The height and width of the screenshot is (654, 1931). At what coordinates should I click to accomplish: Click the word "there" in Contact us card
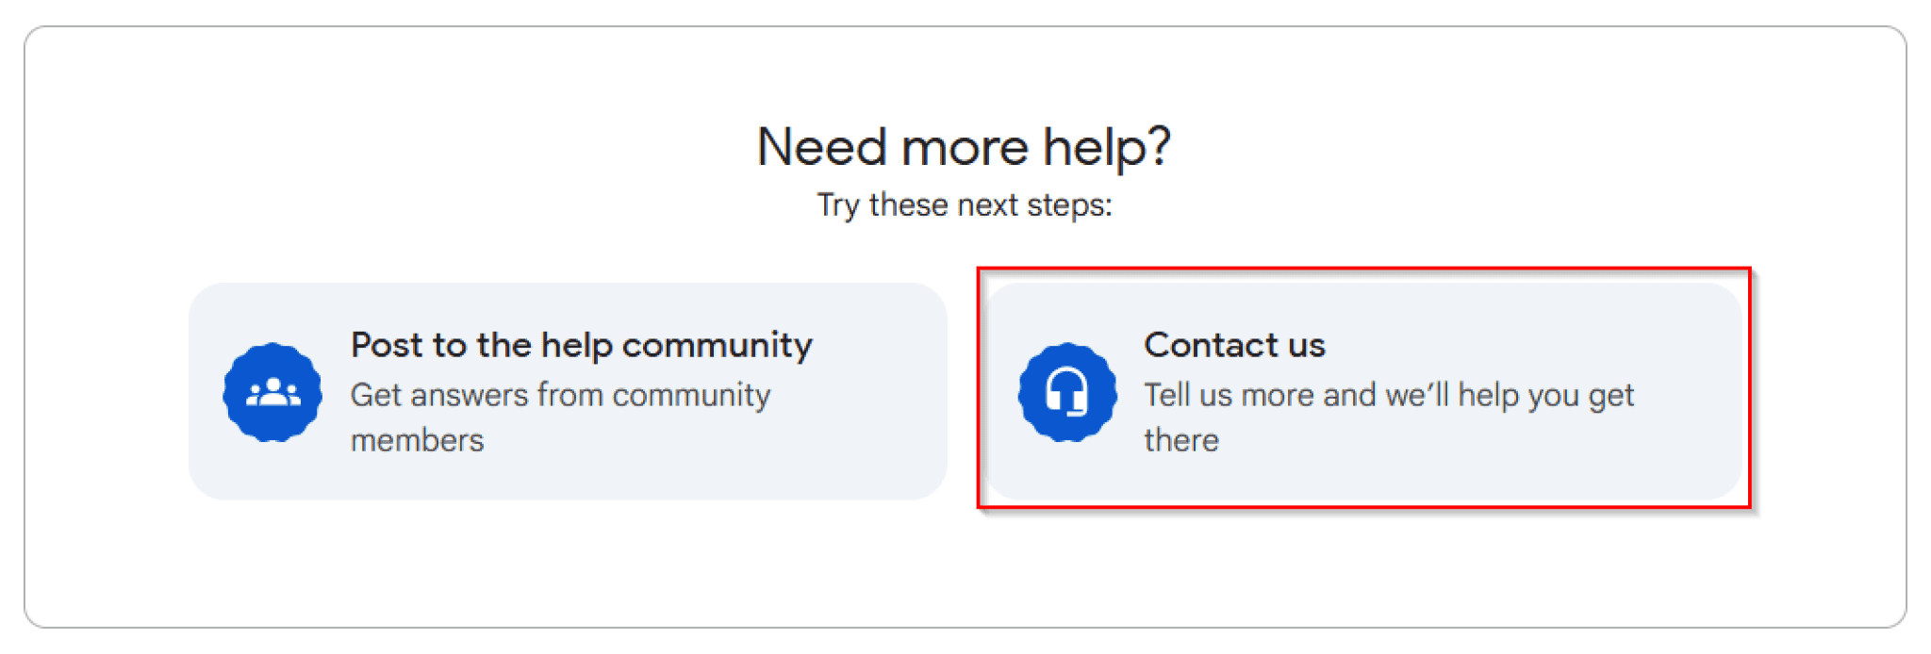(x=1181, y=440)
